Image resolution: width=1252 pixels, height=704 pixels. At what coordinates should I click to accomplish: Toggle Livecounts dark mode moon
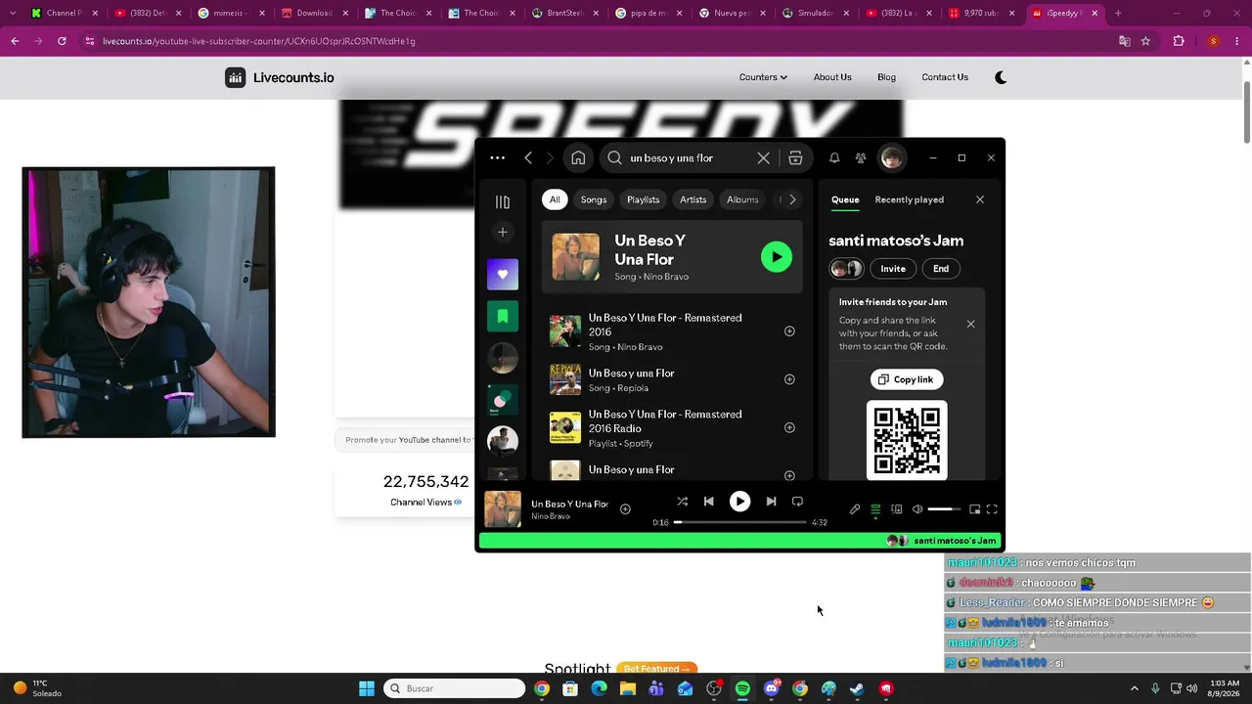[x=1001, y=77]
